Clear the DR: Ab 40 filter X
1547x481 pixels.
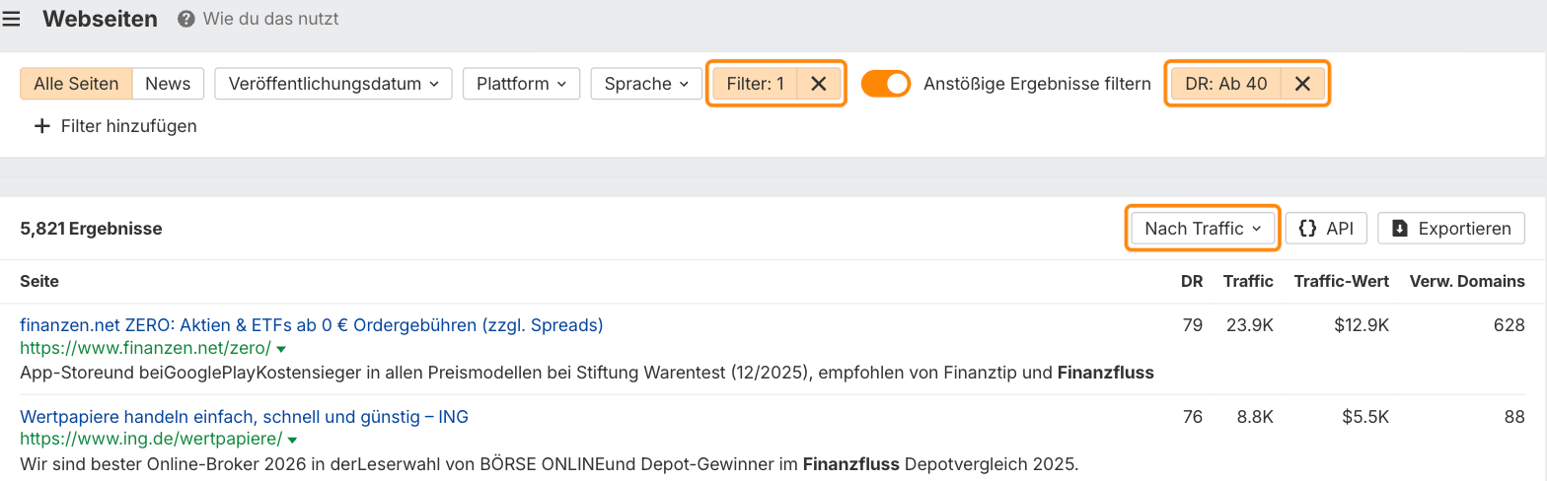[1302, 84]
